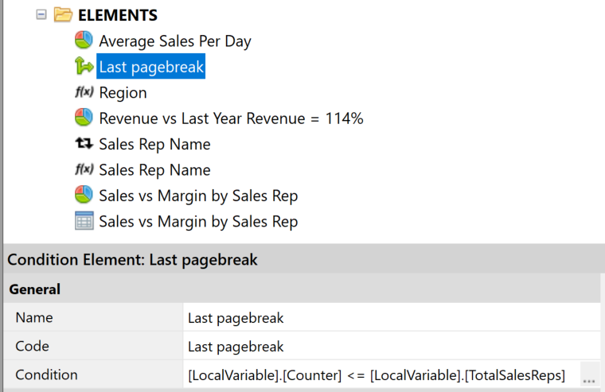
Task: Click the Condition expression field
Action: (x=376, y=375)
